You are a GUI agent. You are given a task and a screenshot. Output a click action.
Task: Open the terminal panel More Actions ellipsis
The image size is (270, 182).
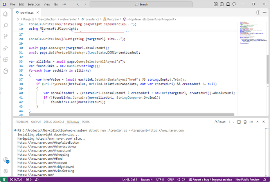point(251,122)
